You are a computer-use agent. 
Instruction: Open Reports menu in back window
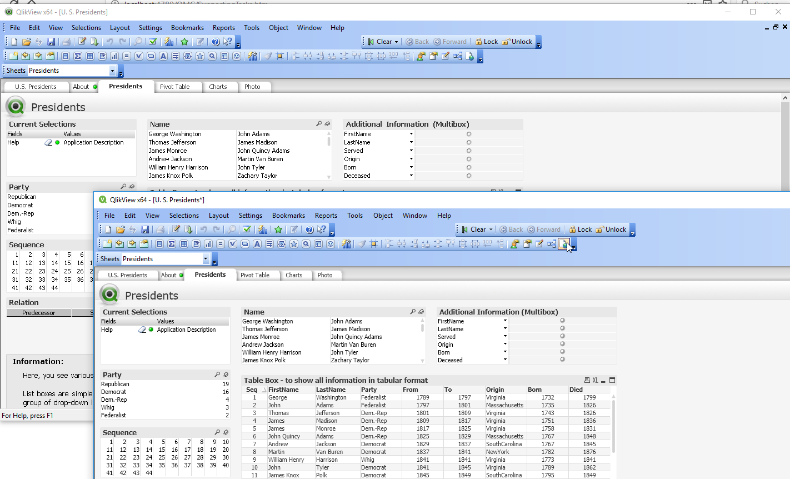coord(223,28)
